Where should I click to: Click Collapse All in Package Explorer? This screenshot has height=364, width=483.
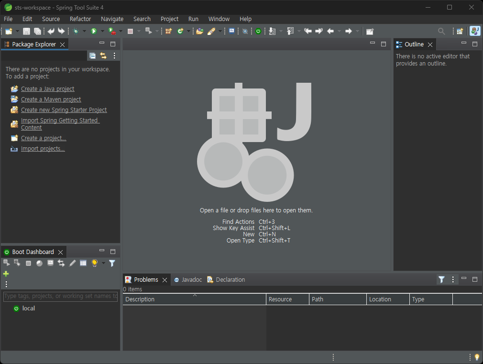[92, 55]
